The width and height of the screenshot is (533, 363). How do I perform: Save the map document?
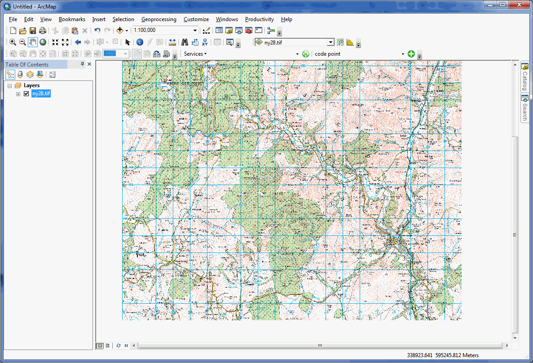(x=33, y=31)
